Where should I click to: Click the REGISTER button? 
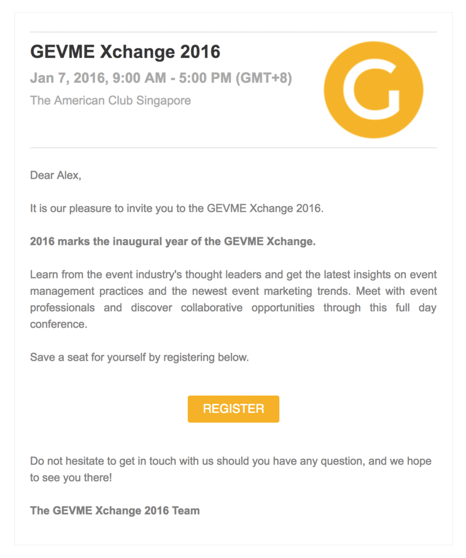[233, 409]
